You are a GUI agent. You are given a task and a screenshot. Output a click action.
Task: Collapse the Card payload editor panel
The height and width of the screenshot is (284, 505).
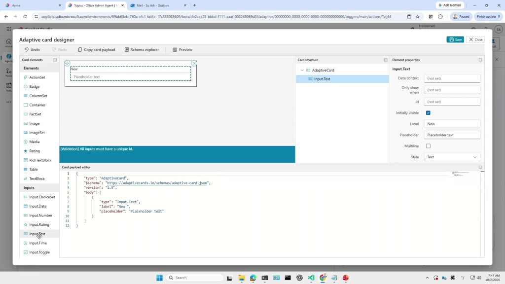[x=480, y=167]
